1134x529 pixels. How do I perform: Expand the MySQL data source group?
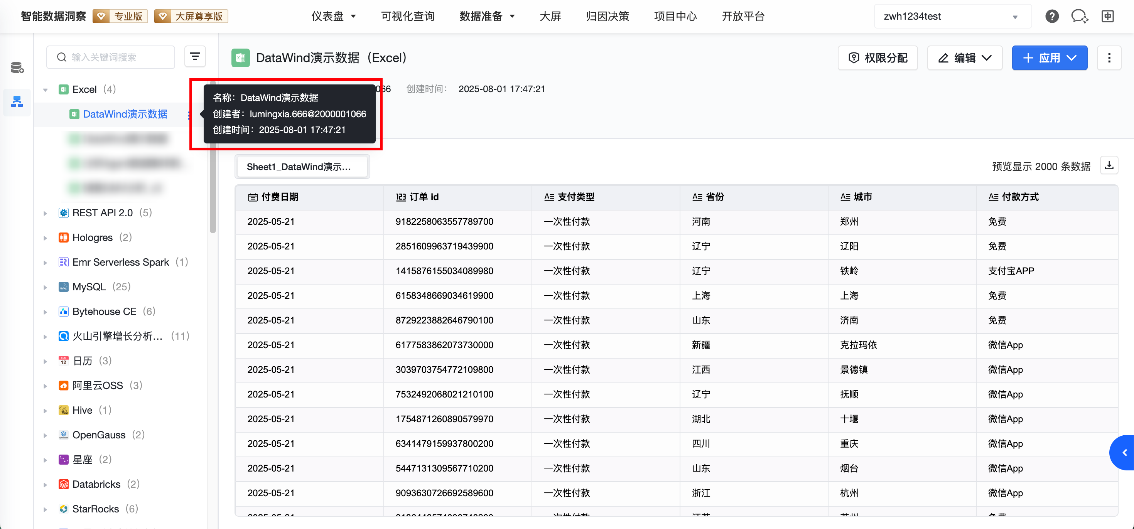click(x=46, y=287)
